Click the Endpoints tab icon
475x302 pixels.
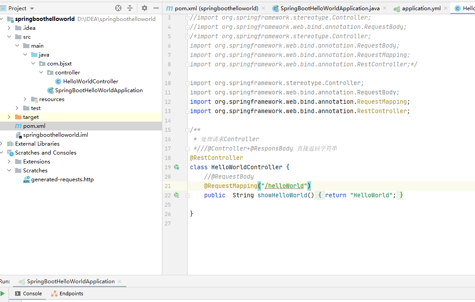54,294
